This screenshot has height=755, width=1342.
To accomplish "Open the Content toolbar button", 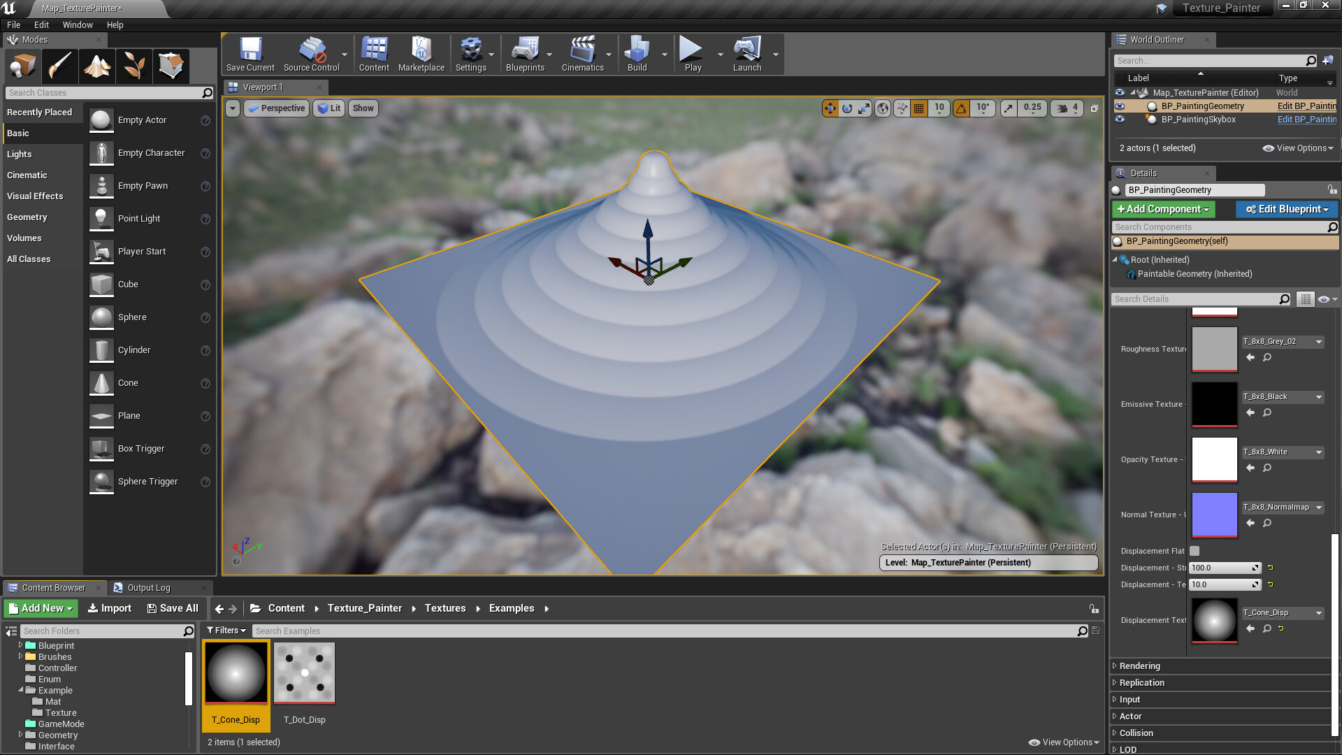I will (x=374, y=55).
